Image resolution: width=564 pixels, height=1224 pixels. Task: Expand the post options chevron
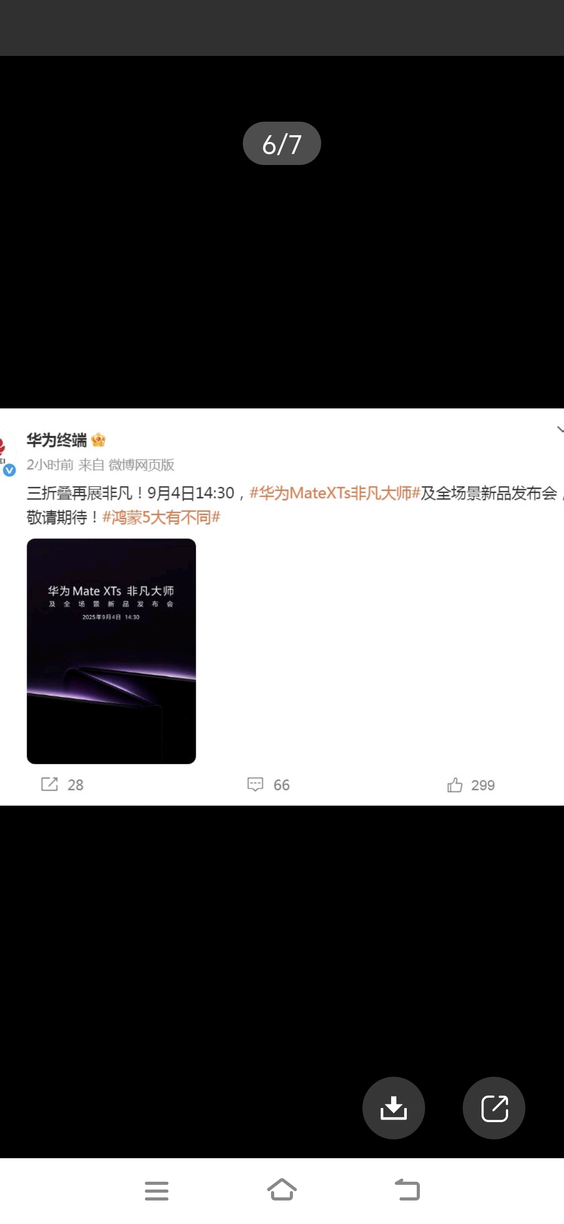560,430
